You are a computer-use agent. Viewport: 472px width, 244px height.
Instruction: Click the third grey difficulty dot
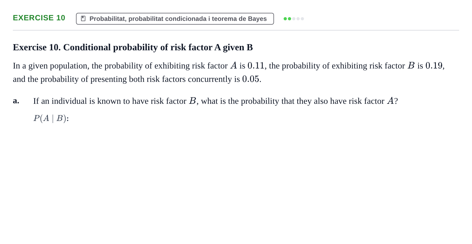tap(294, 19)
